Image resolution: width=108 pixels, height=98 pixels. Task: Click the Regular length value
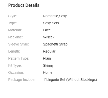coord(49,51)
